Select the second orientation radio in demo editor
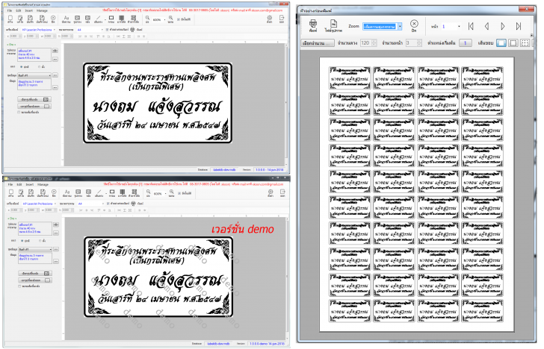 tap(40, 241)
